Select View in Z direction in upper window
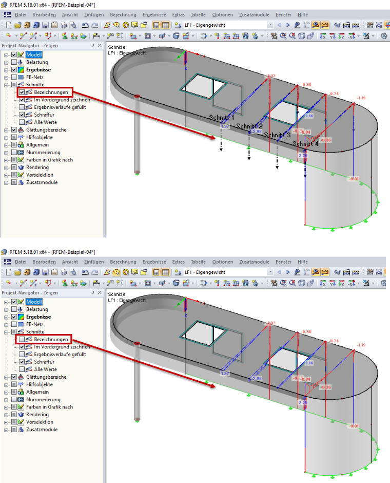The image size is (390, 483). tap(341, 36)
